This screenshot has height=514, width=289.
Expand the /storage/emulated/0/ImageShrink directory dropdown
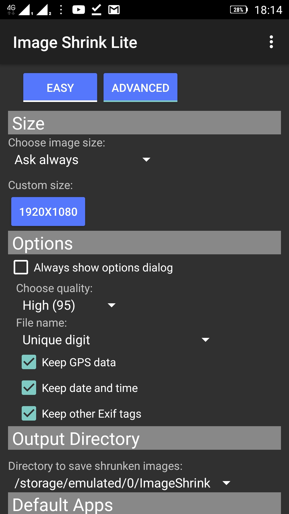[x=122, y=483]
